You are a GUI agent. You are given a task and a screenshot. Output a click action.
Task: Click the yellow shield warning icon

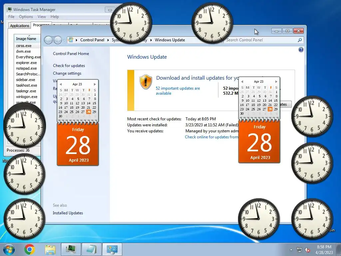coord(146,82)
